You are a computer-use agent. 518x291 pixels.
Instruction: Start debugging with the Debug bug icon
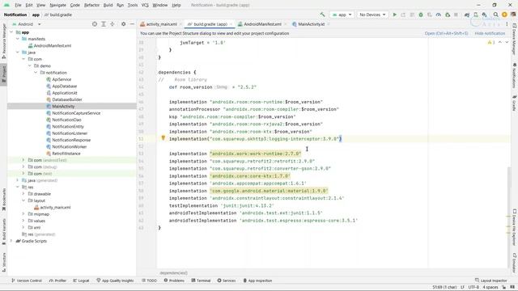click(x=421, y=15)
